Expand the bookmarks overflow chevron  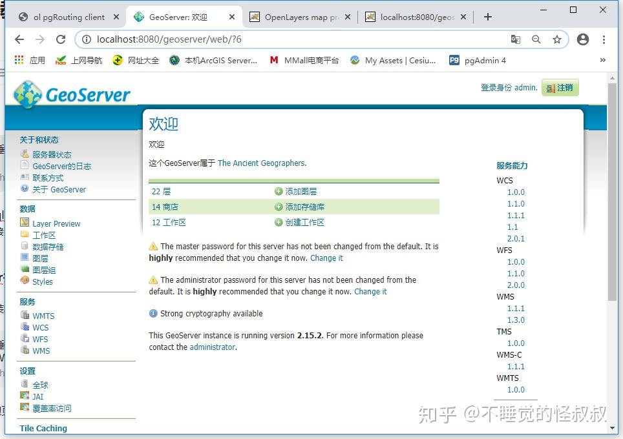602,61
